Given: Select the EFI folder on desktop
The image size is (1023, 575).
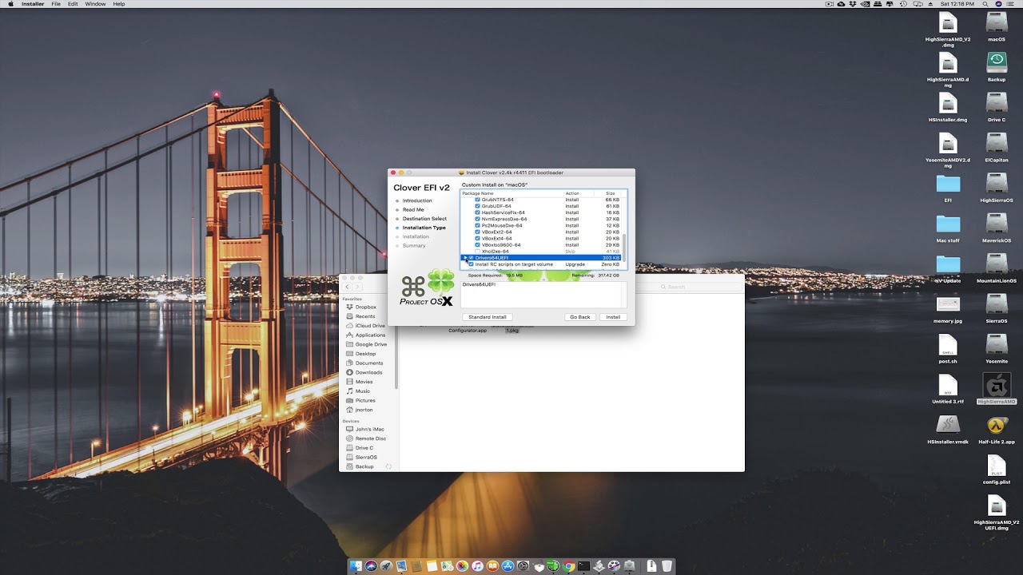Looking at the screenshot, I should coord(948,184).
